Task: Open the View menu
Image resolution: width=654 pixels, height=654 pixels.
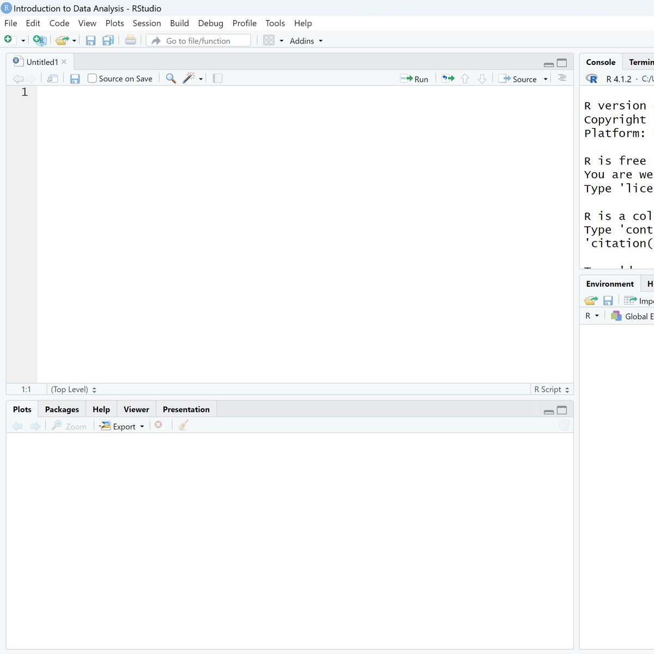Action: 87,23
